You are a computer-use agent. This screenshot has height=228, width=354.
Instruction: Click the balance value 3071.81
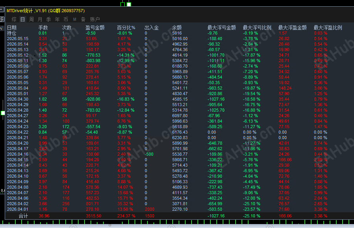point(180,204)
